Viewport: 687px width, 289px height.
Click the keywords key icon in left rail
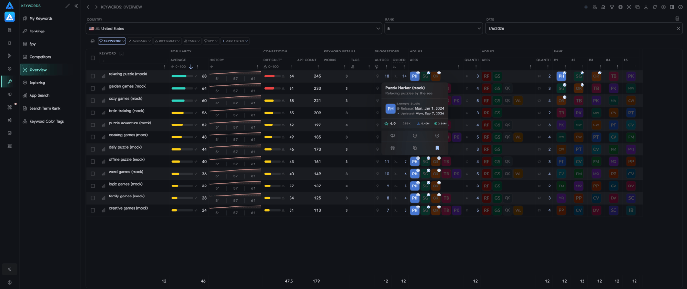[x=10, y=82]
